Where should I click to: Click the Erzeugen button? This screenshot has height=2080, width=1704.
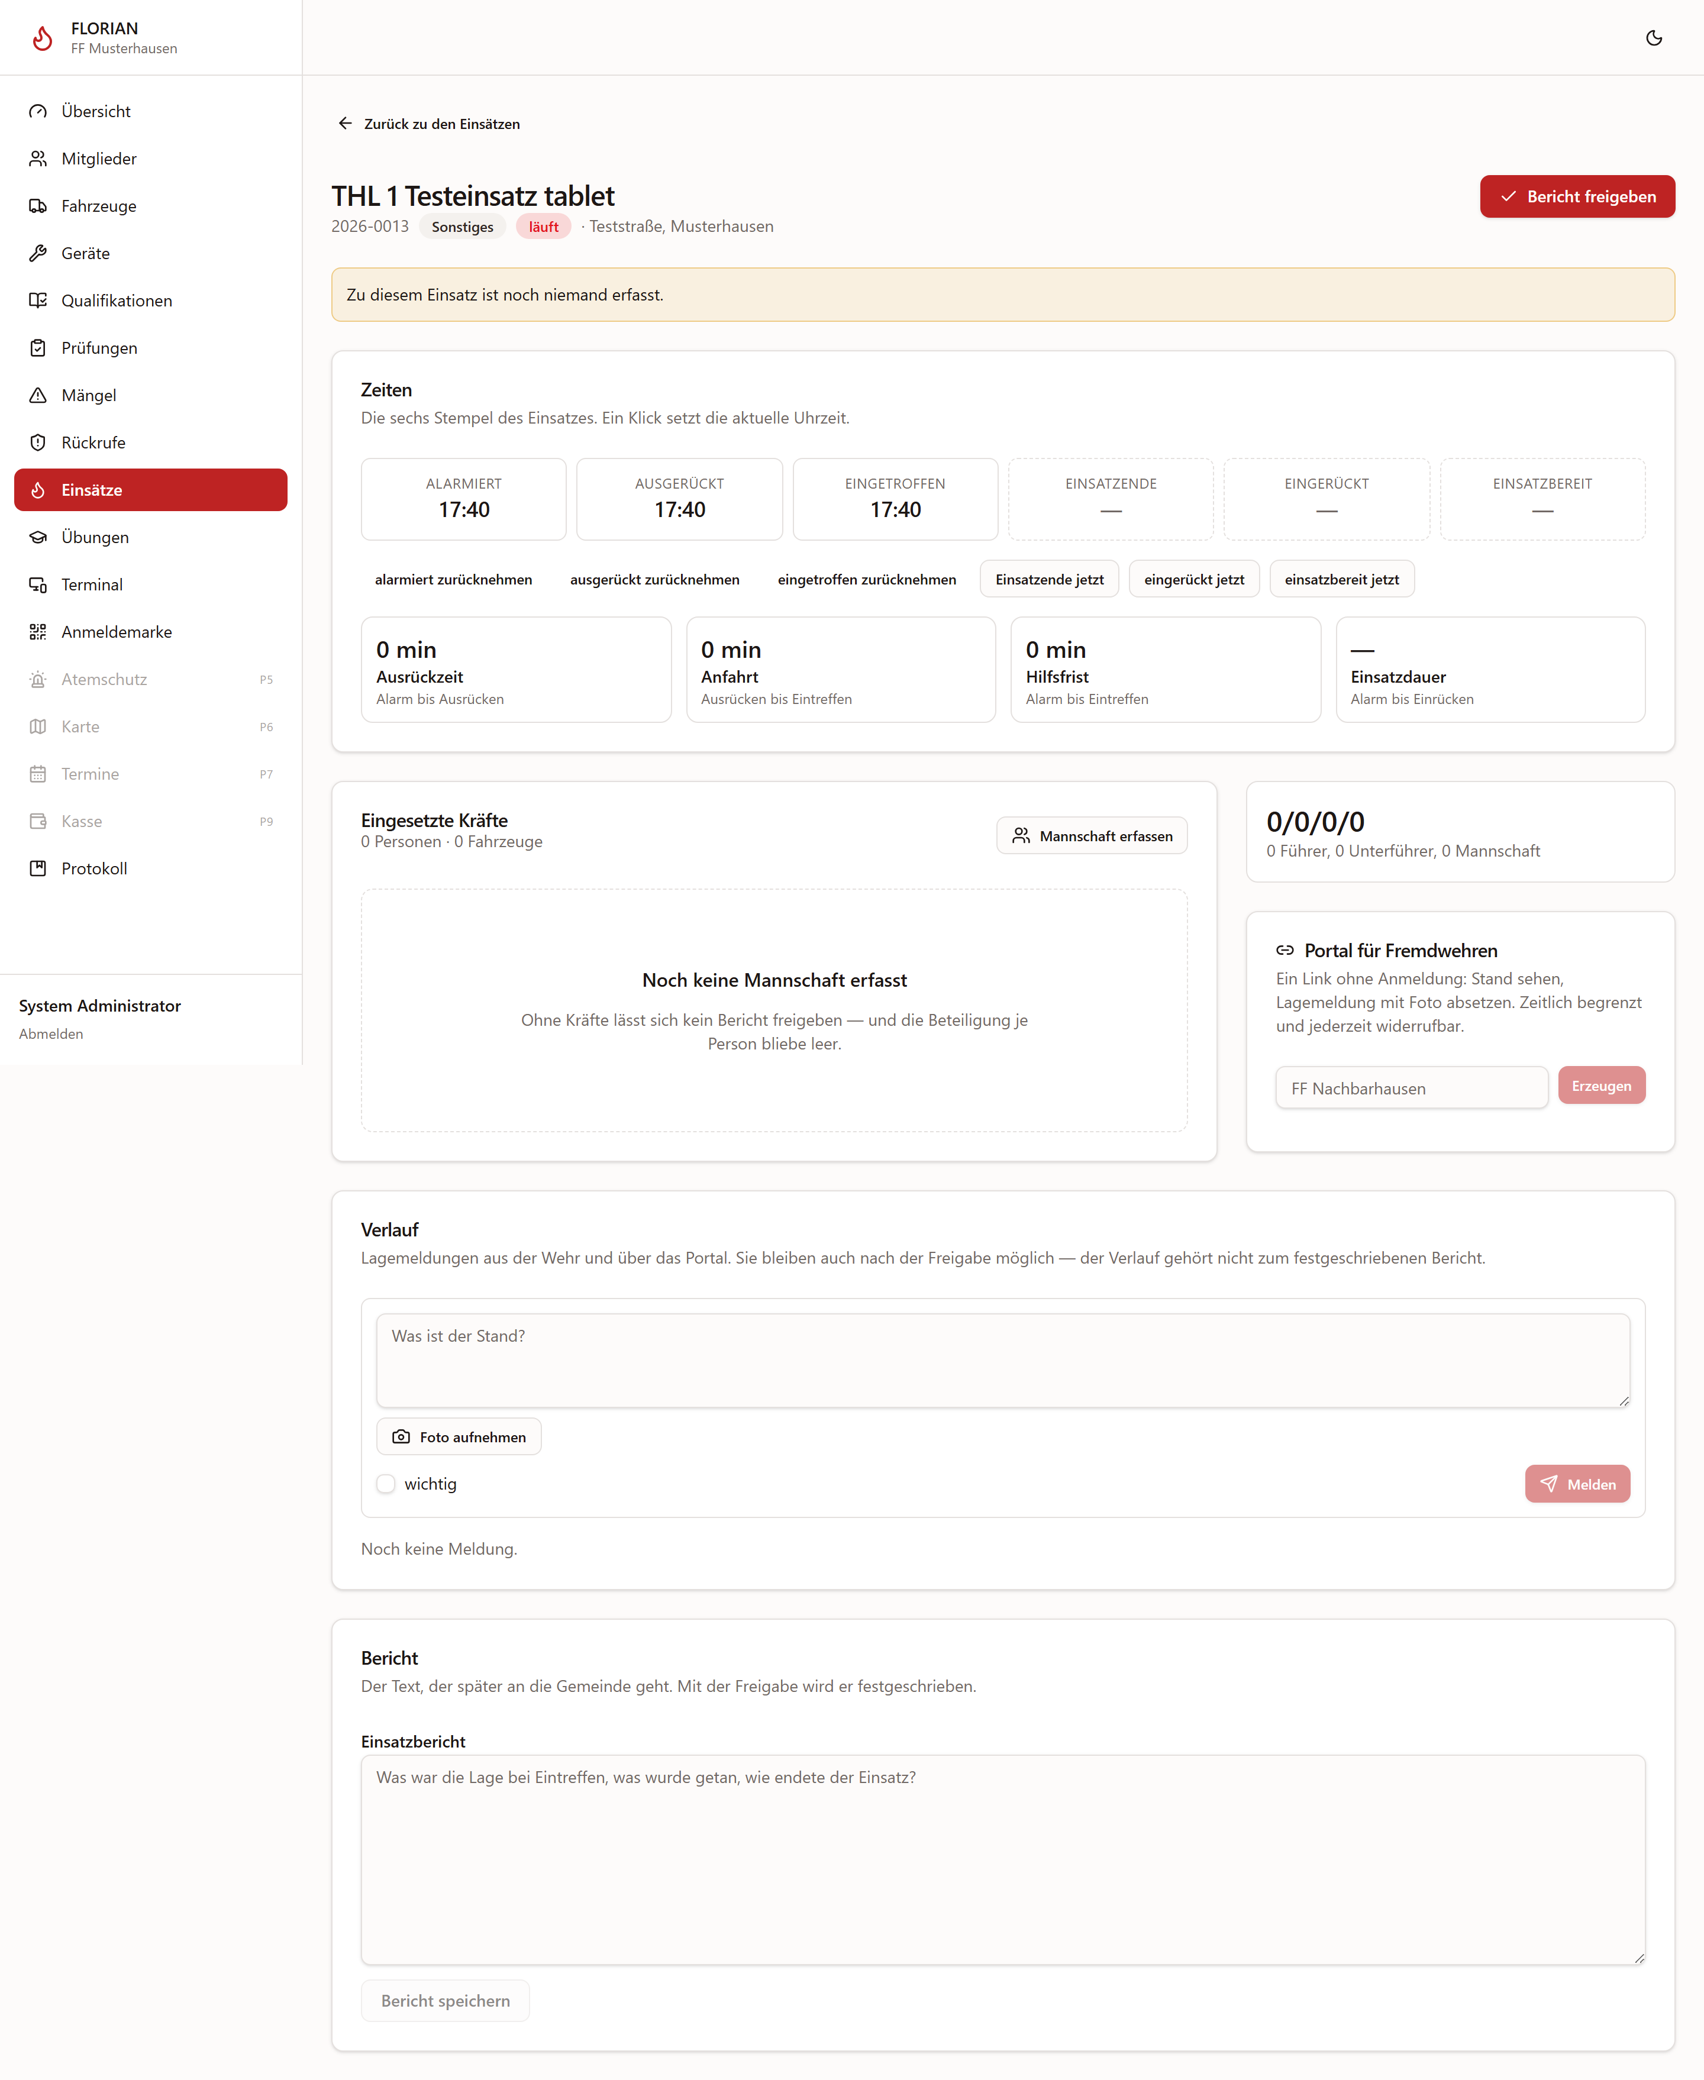click(x=1601, y=1086)
